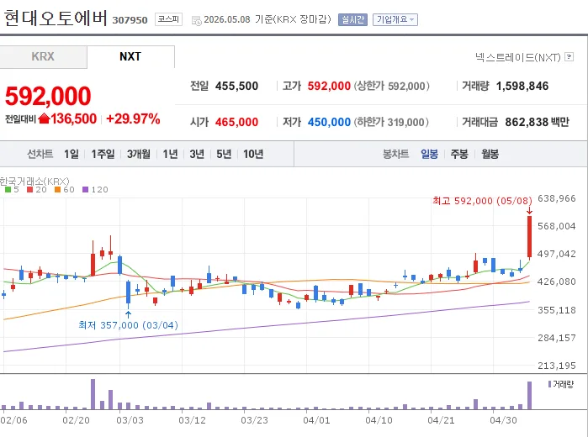Click the current price 592,000

(48, 96)
